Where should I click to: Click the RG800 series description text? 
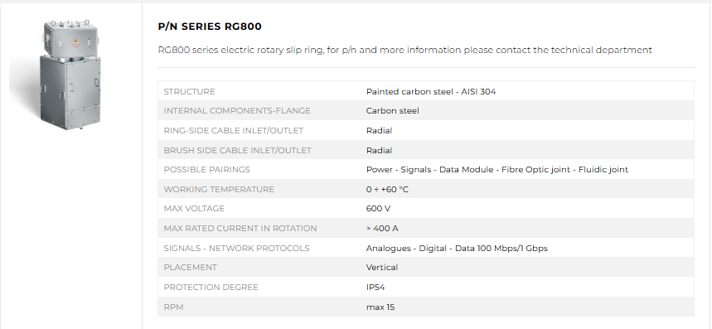click(405, 50)
